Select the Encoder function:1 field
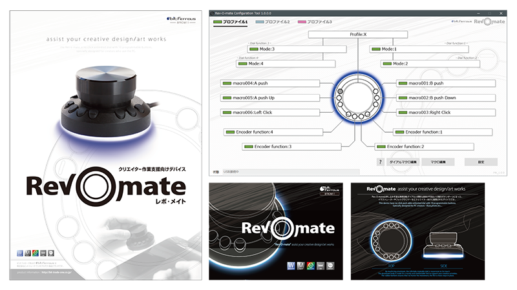 tap(443, 132)
